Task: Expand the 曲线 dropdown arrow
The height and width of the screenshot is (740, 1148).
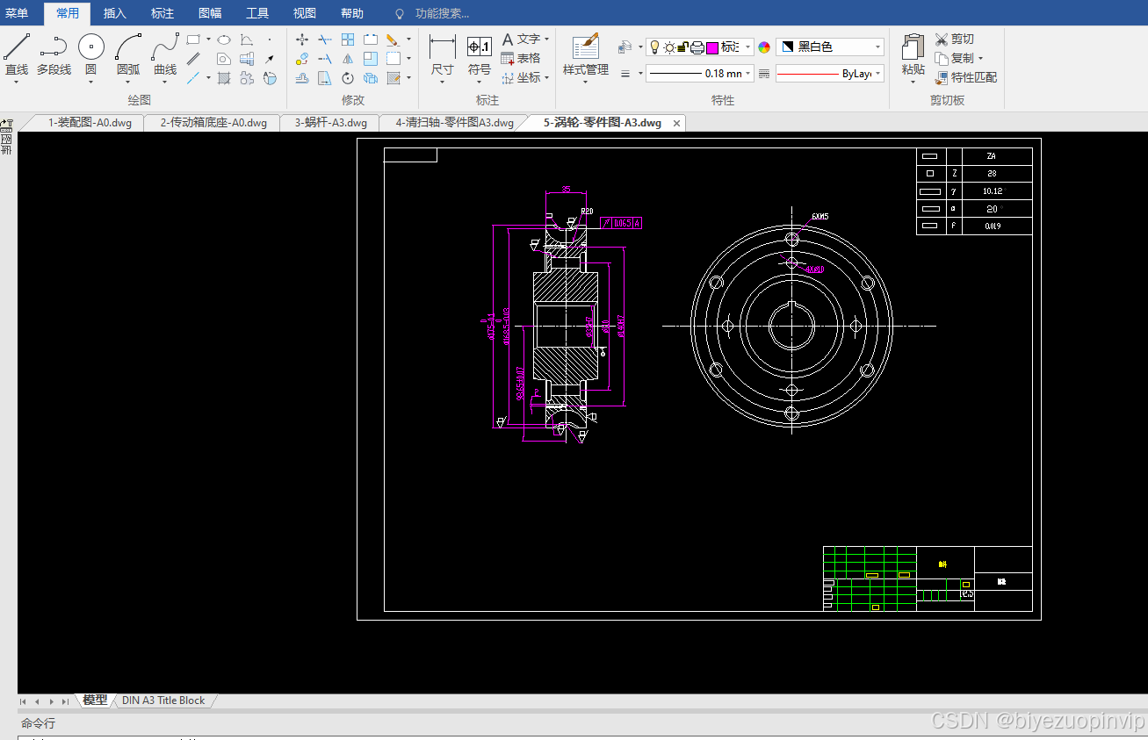Action: point(165,83)
